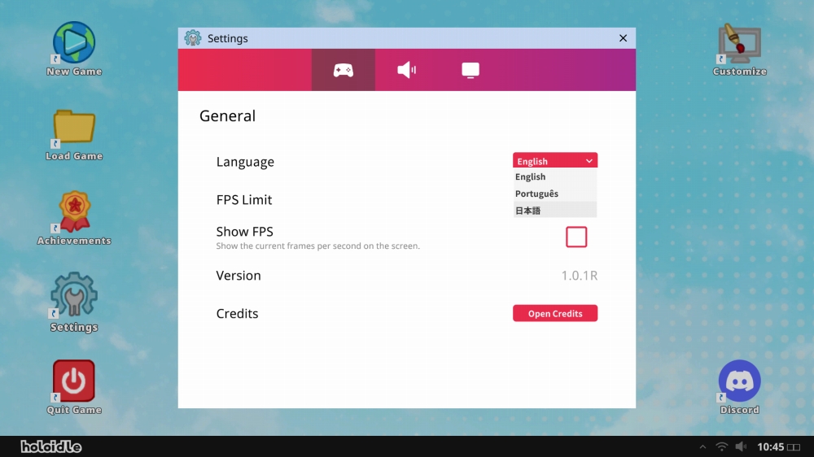Close the Settings window
Screen dimensions: 814x457
point(624,38)
